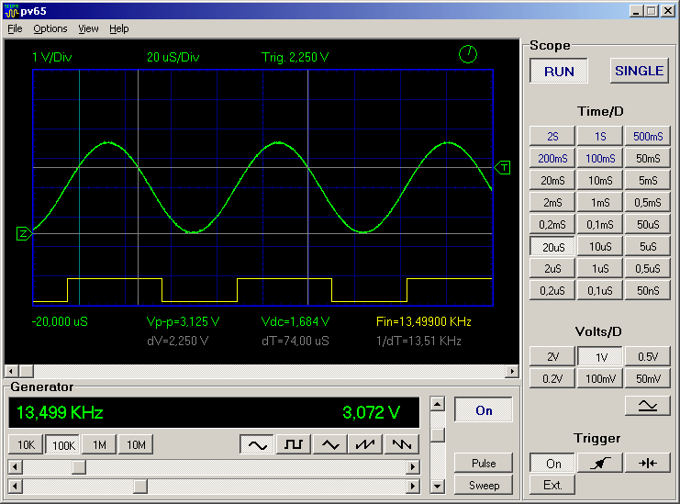Toggle the scope RUN button
This screenshot has height=504, width=680.
click(559, 71)
